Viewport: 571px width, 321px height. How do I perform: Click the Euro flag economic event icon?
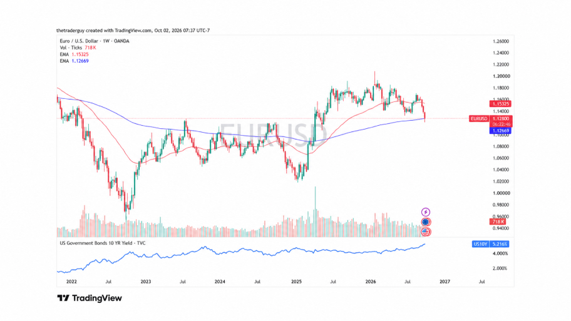click(425, 222)
